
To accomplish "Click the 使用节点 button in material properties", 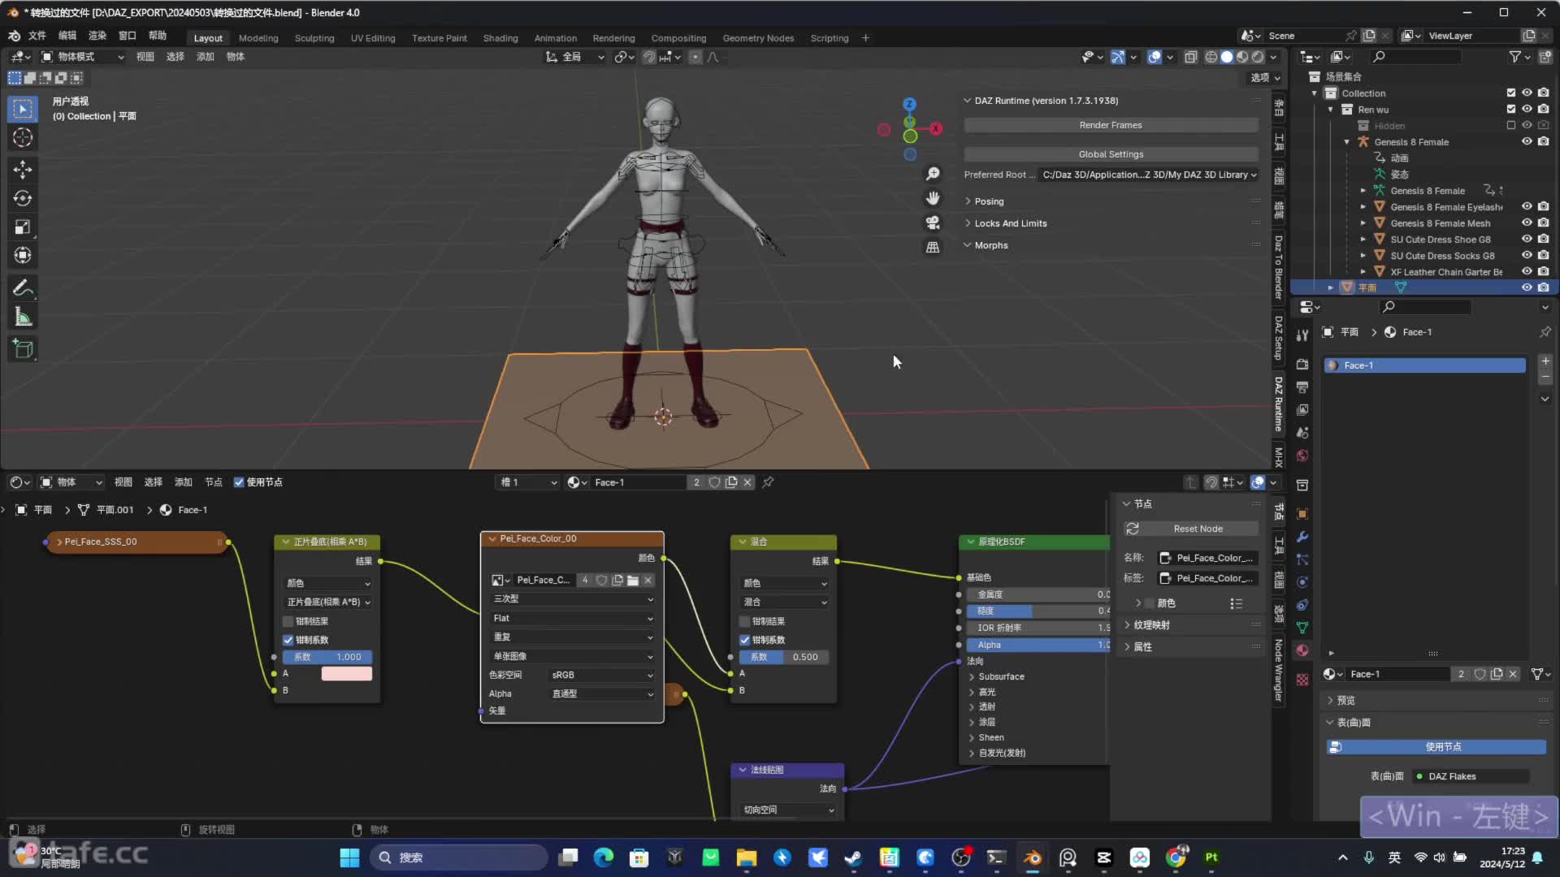I will click(x=1436, y=747).
